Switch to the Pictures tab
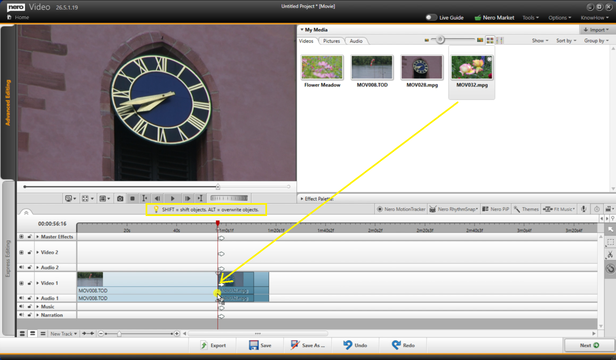 [331, 41]
